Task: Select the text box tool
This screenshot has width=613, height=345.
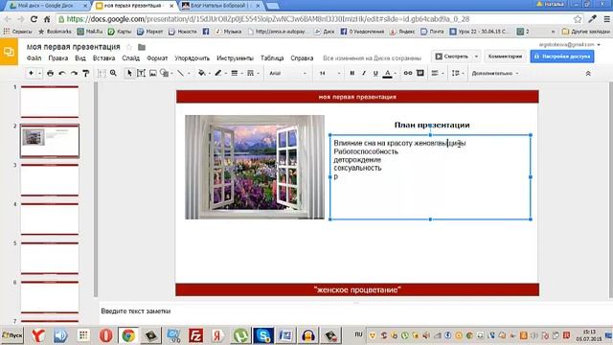Action: click(141, 73)
